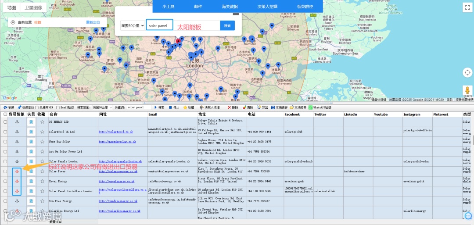Open the excelenergy.co.uk link

[x=116, y=181]
